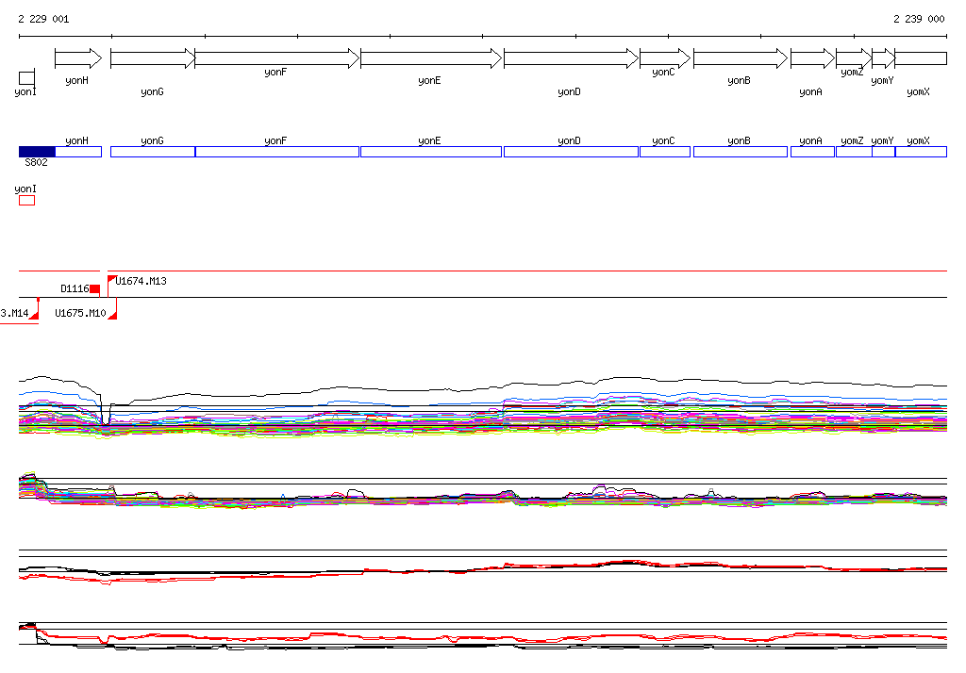The image size is (966, 673).
Task: Click the D1116 label text
Action: (75, 288)
